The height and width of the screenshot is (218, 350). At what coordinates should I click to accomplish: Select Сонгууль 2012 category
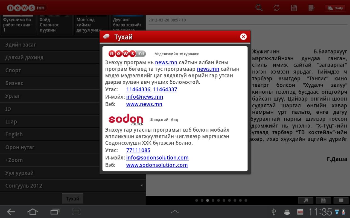coord(73,186)
